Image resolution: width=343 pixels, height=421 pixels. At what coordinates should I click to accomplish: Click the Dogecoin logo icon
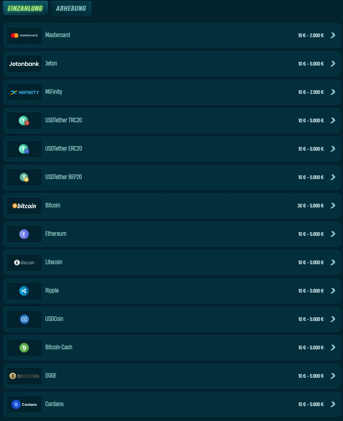click(x=24, y=376)
